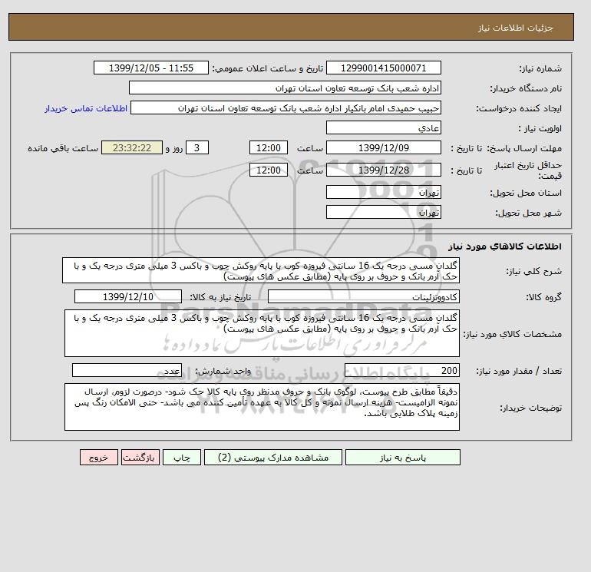591x572 pixels.
Task: Click the buyer notes text area
Action: 262,407
